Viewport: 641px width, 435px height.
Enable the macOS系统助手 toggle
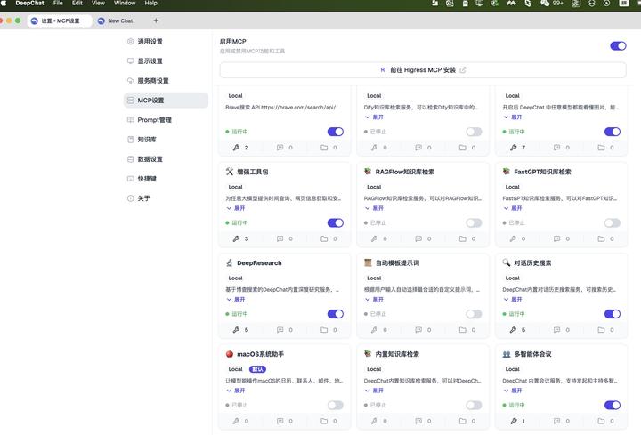[336, 405]
